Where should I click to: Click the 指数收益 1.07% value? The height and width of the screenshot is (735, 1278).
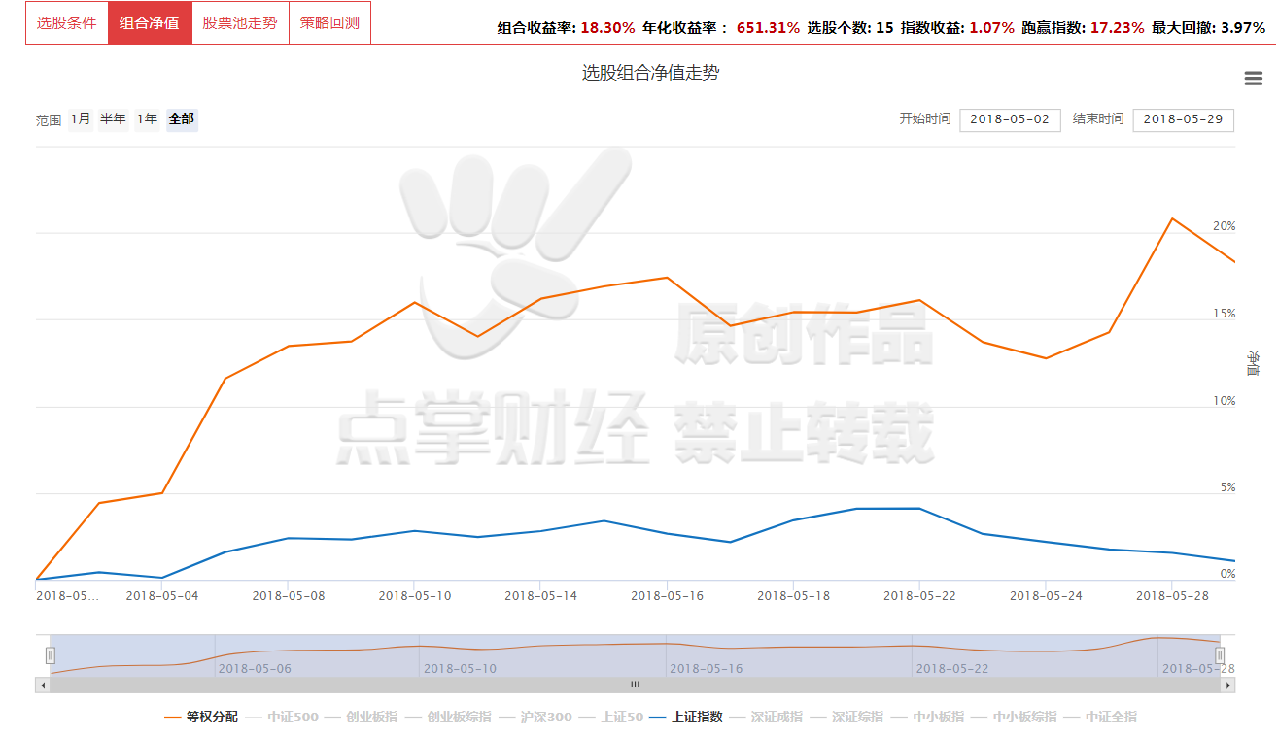[x=992, y=28]
